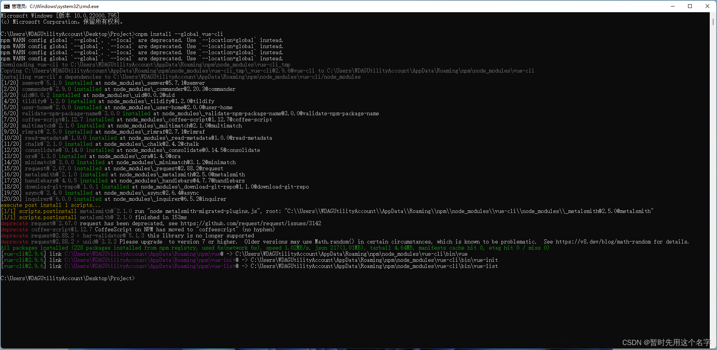Click the 'CoffeeScript on NPM has moved' line
The width and height of the screenshot is (717, 350).
click(138, 229)
